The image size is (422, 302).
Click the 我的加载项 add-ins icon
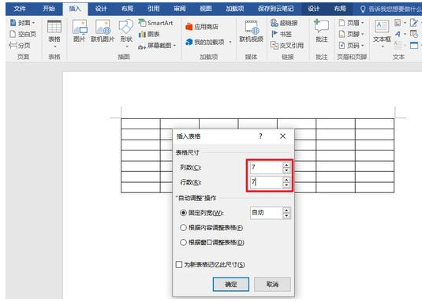189,42
